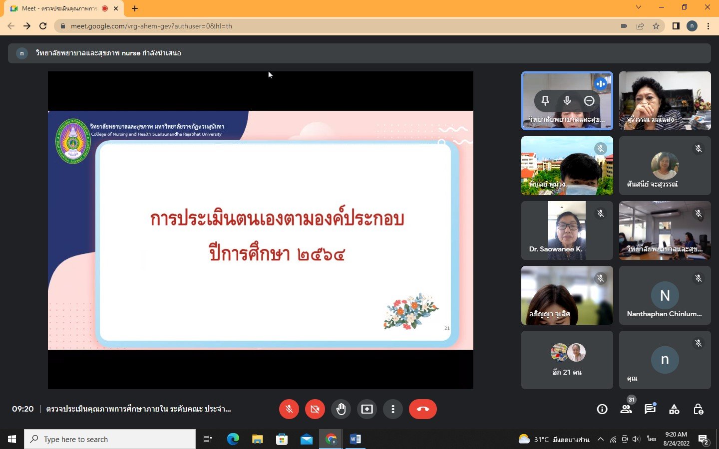Click the remove participant icon on tile
The width and height of the screenshot is (719, 449).
click(x=589, y=101)
